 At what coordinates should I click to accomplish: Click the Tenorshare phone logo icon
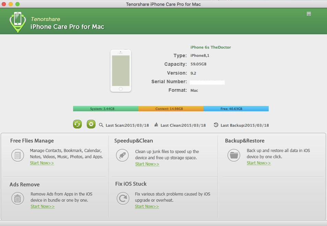click(x=18, y=22)
